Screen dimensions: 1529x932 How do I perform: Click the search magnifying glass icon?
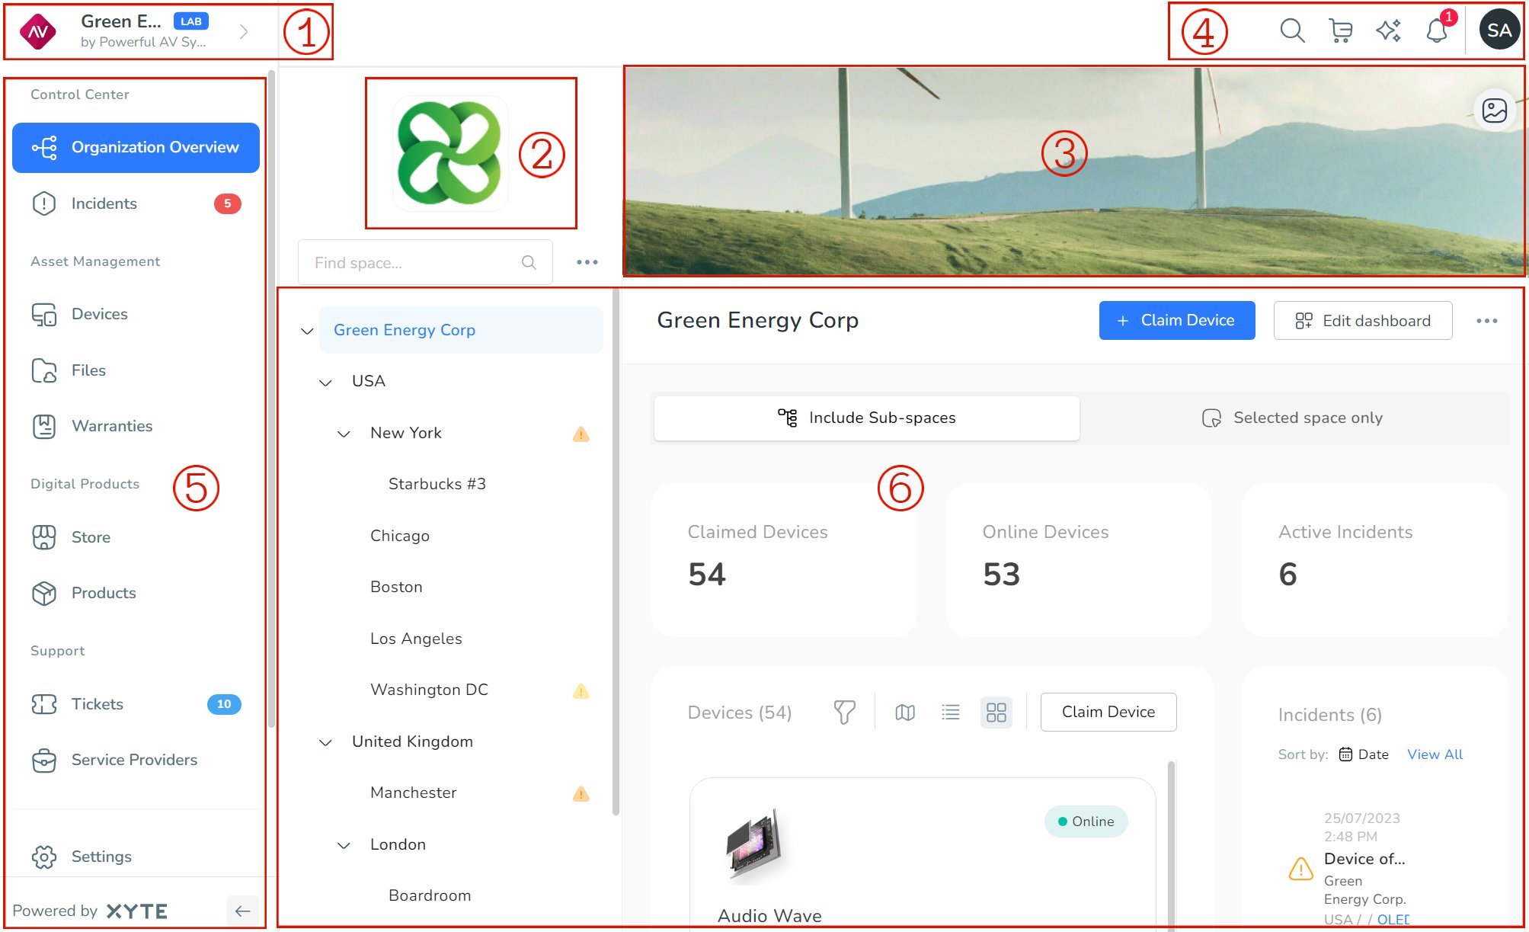point(1292,30)
